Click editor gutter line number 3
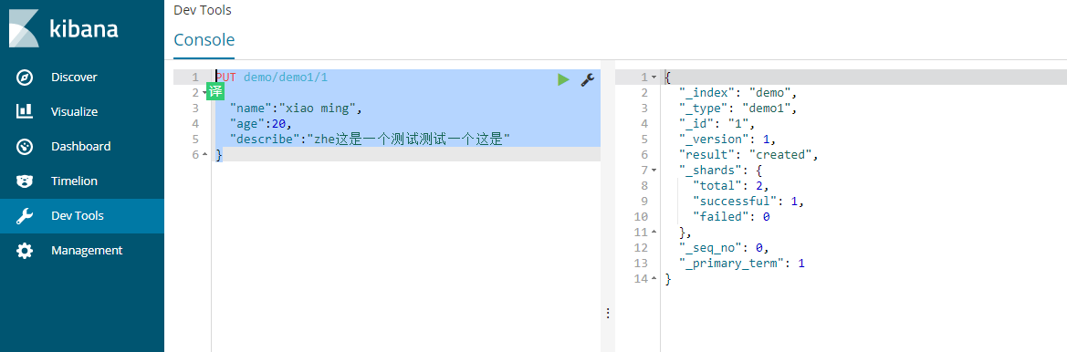 pyautogui.click(x=195, y=108)
